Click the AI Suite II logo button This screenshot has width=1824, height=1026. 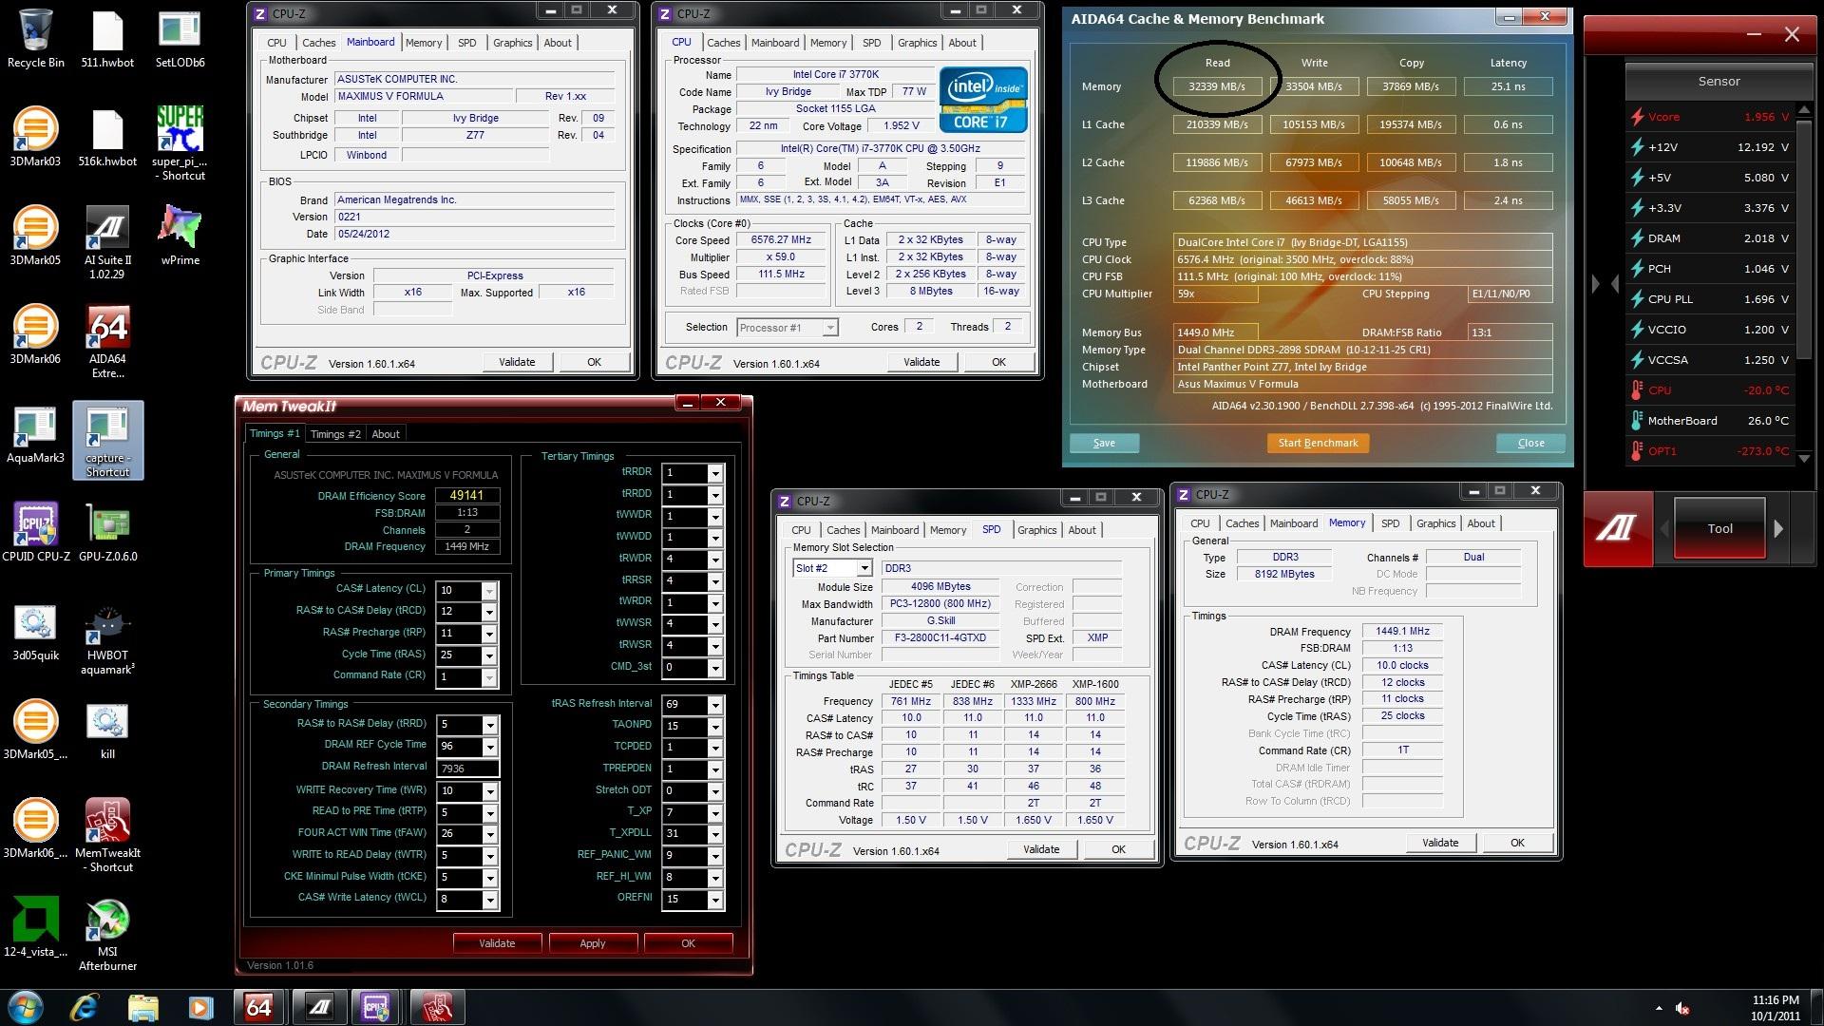click(x=1618, y=528)
